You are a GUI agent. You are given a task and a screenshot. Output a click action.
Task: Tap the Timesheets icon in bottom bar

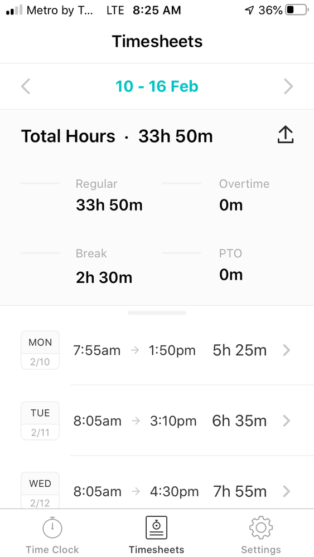tap(157, 528)
